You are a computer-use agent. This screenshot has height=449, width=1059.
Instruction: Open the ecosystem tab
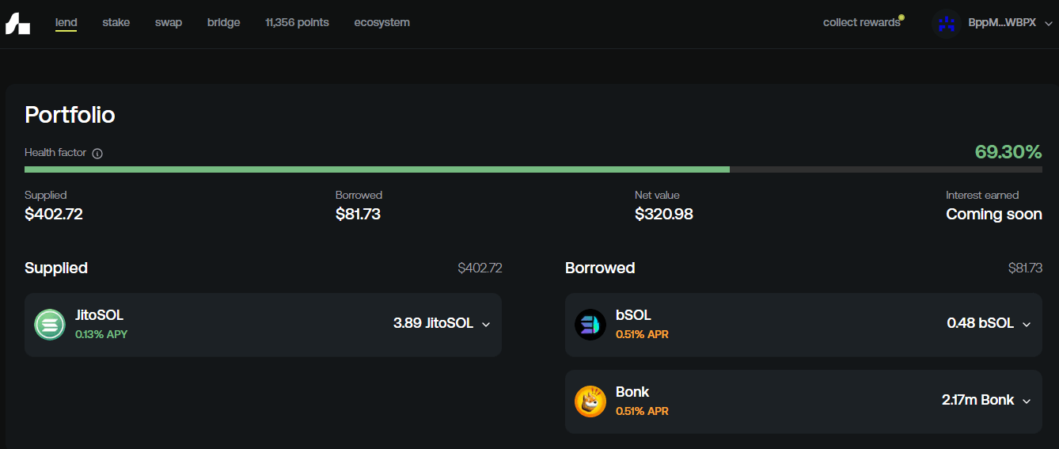point(382,22)
